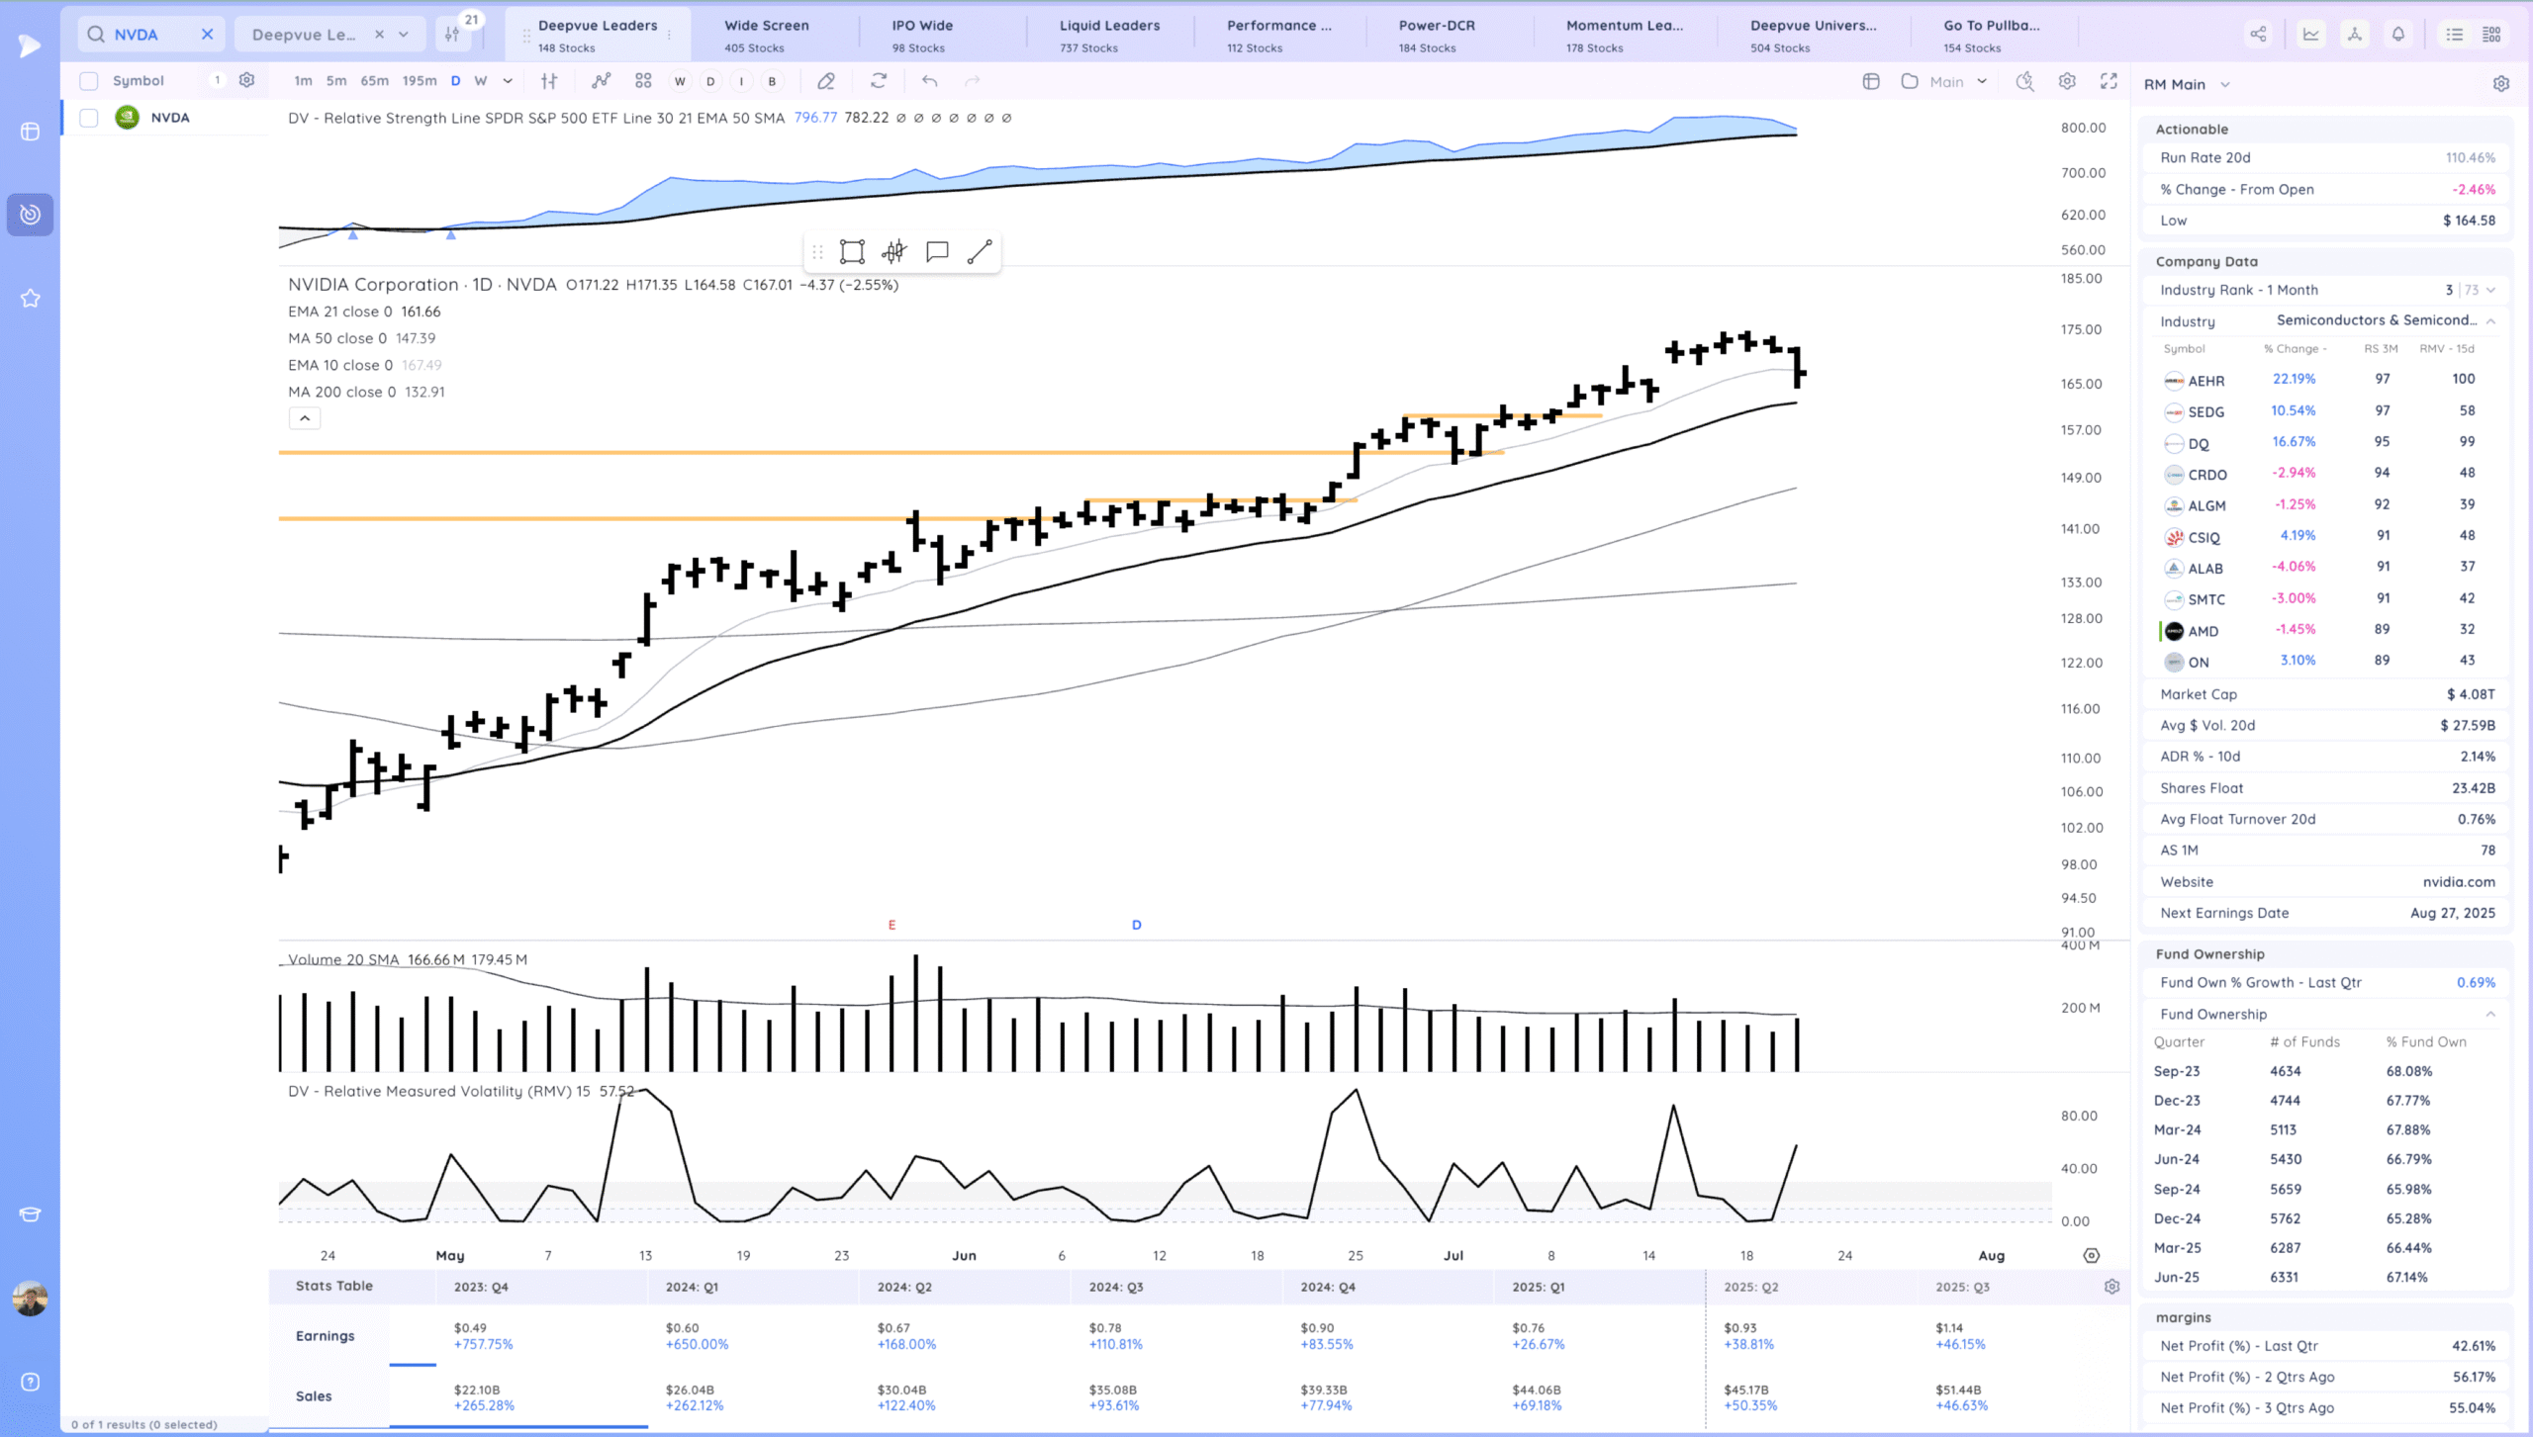Expand the RM Main panel dropdown
2533x1437 pixels.
tap(2225, 85)
